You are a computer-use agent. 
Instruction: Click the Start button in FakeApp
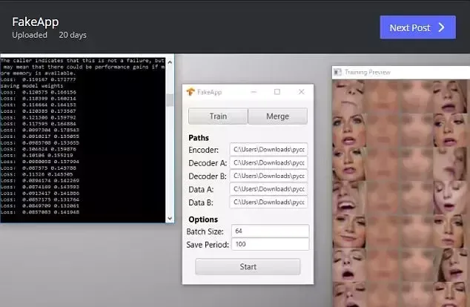pos(248,266)
